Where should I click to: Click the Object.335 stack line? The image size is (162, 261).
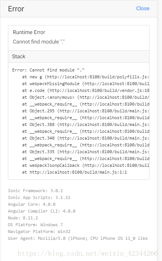(86, 152)
